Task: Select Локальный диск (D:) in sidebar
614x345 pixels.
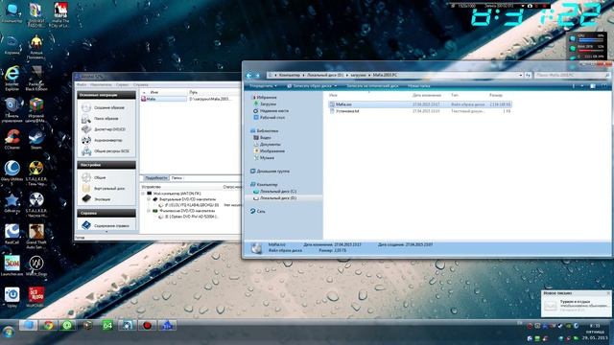Action: point(274,198)
